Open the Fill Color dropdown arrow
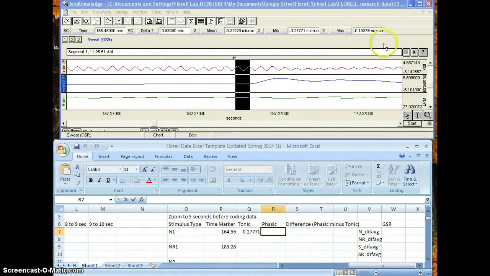 pyautogui.click(x=142, y=180)
